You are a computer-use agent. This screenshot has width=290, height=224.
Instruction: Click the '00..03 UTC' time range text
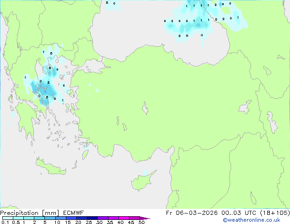(x=239, y=213)
